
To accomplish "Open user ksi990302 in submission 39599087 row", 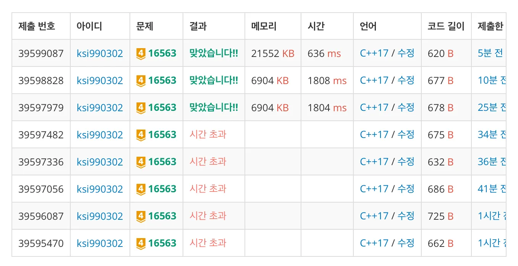I will (100, 54).
